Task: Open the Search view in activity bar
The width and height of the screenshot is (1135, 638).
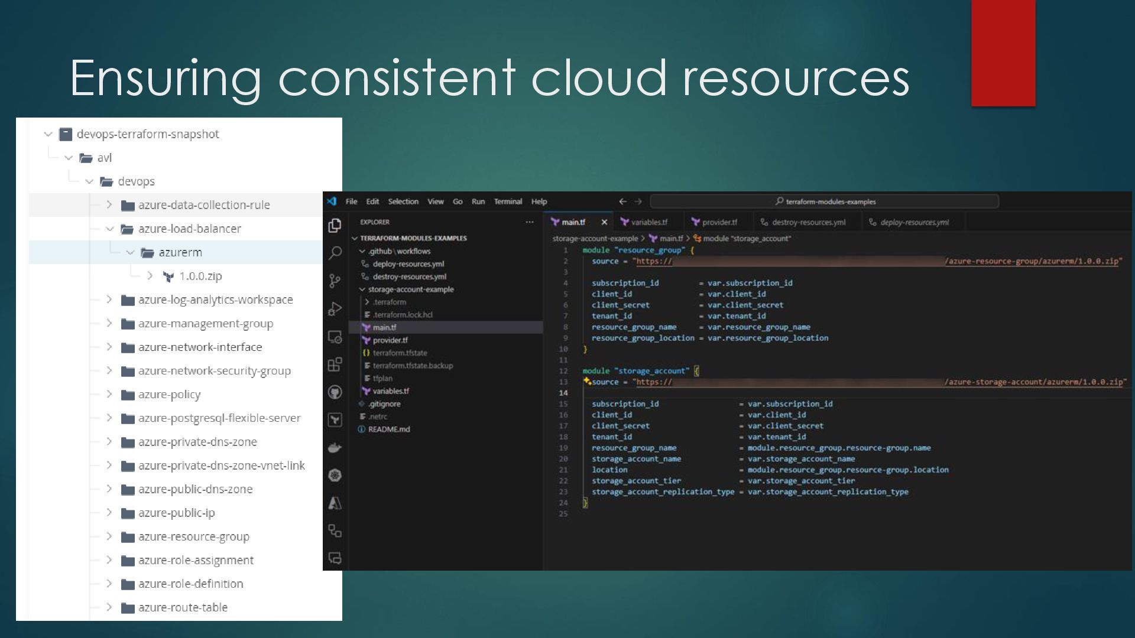Action: coord(335,253)
